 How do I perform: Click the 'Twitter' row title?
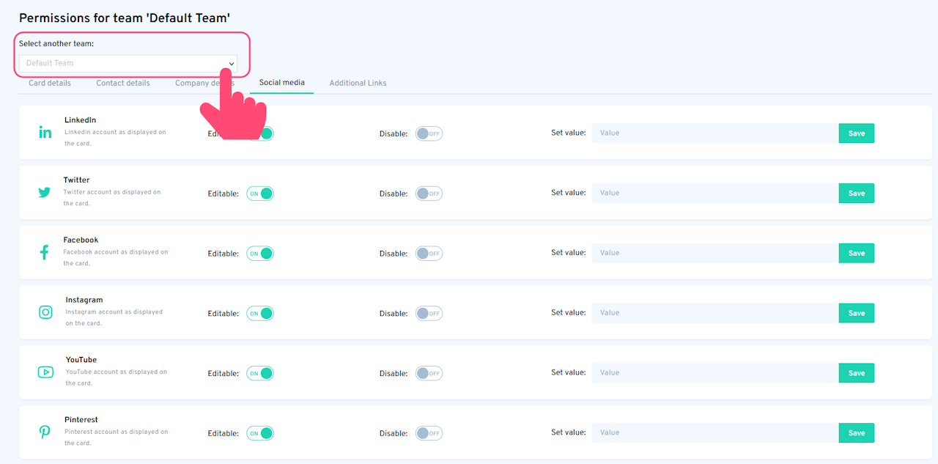pos(76,180)
